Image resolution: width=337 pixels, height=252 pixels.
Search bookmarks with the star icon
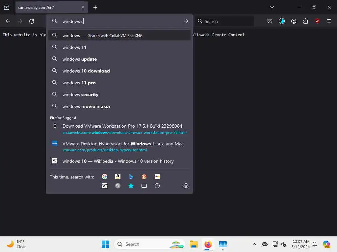[x=131, y=186]
